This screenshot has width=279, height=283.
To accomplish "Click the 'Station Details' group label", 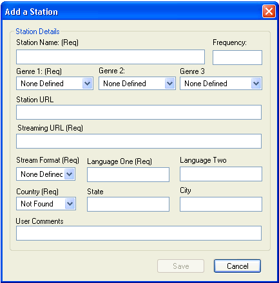I will coord(37,32).
